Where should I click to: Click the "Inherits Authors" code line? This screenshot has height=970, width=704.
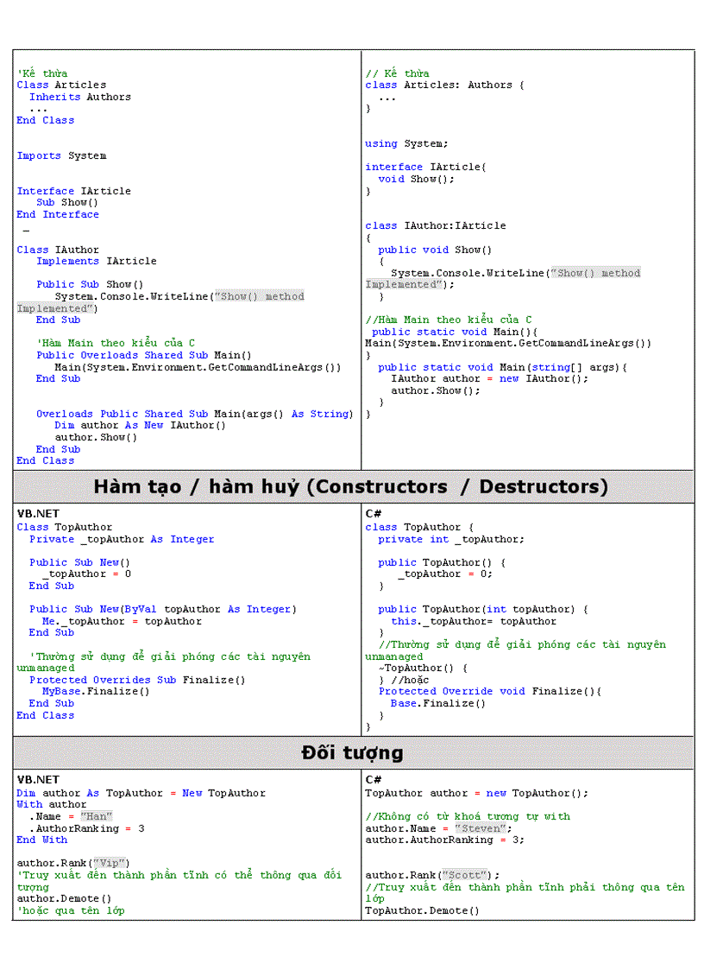pyautogui.click(x=80, y=97)
